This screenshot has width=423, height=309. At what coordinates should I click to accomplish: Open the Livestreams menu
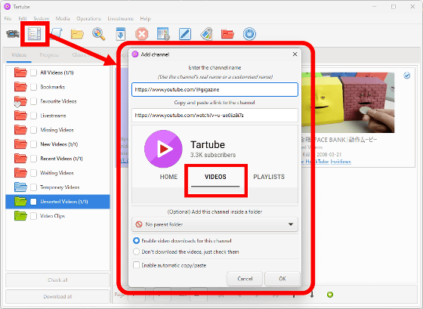(120, 19)
